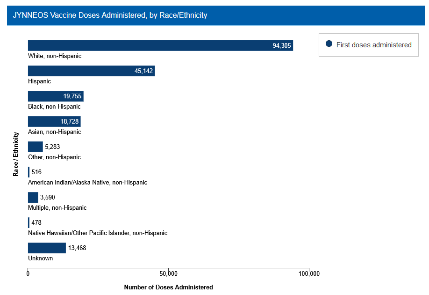Click the value label '3,590'
The width and height of the screenshot is (429, 295).
tap(48, 198)
